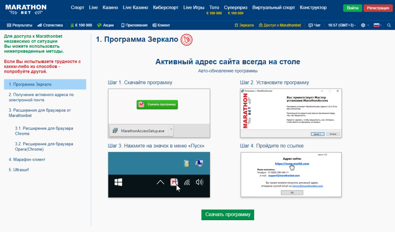Image resolution: width=395 pixels, height=232 pixels.
Task: Open Зеркало link in toolbar
Action: point(244,25)
